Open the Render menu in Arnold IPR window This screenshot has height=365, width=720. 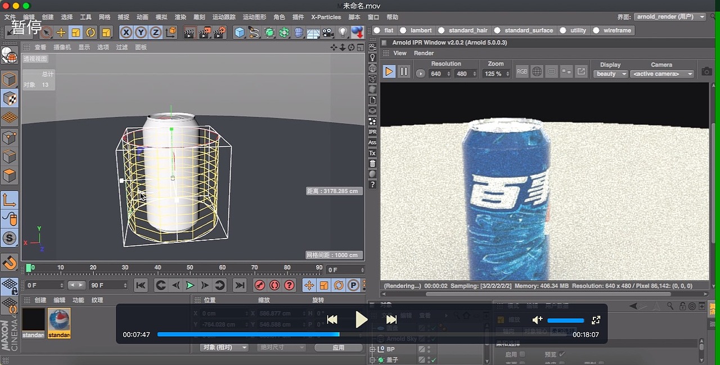[424, 53]
